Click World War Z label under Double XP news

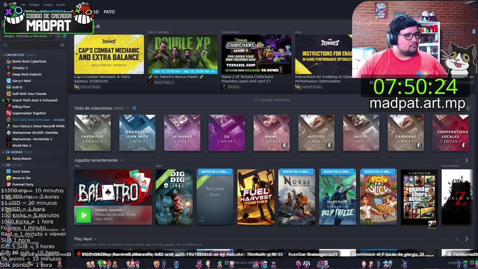point(164,82)
